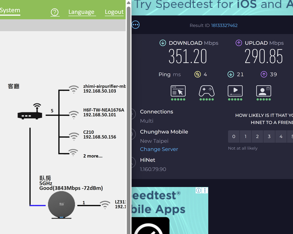Click the ad info icon on Speedtest banner
Screen dimensions: 293x234
198,190
